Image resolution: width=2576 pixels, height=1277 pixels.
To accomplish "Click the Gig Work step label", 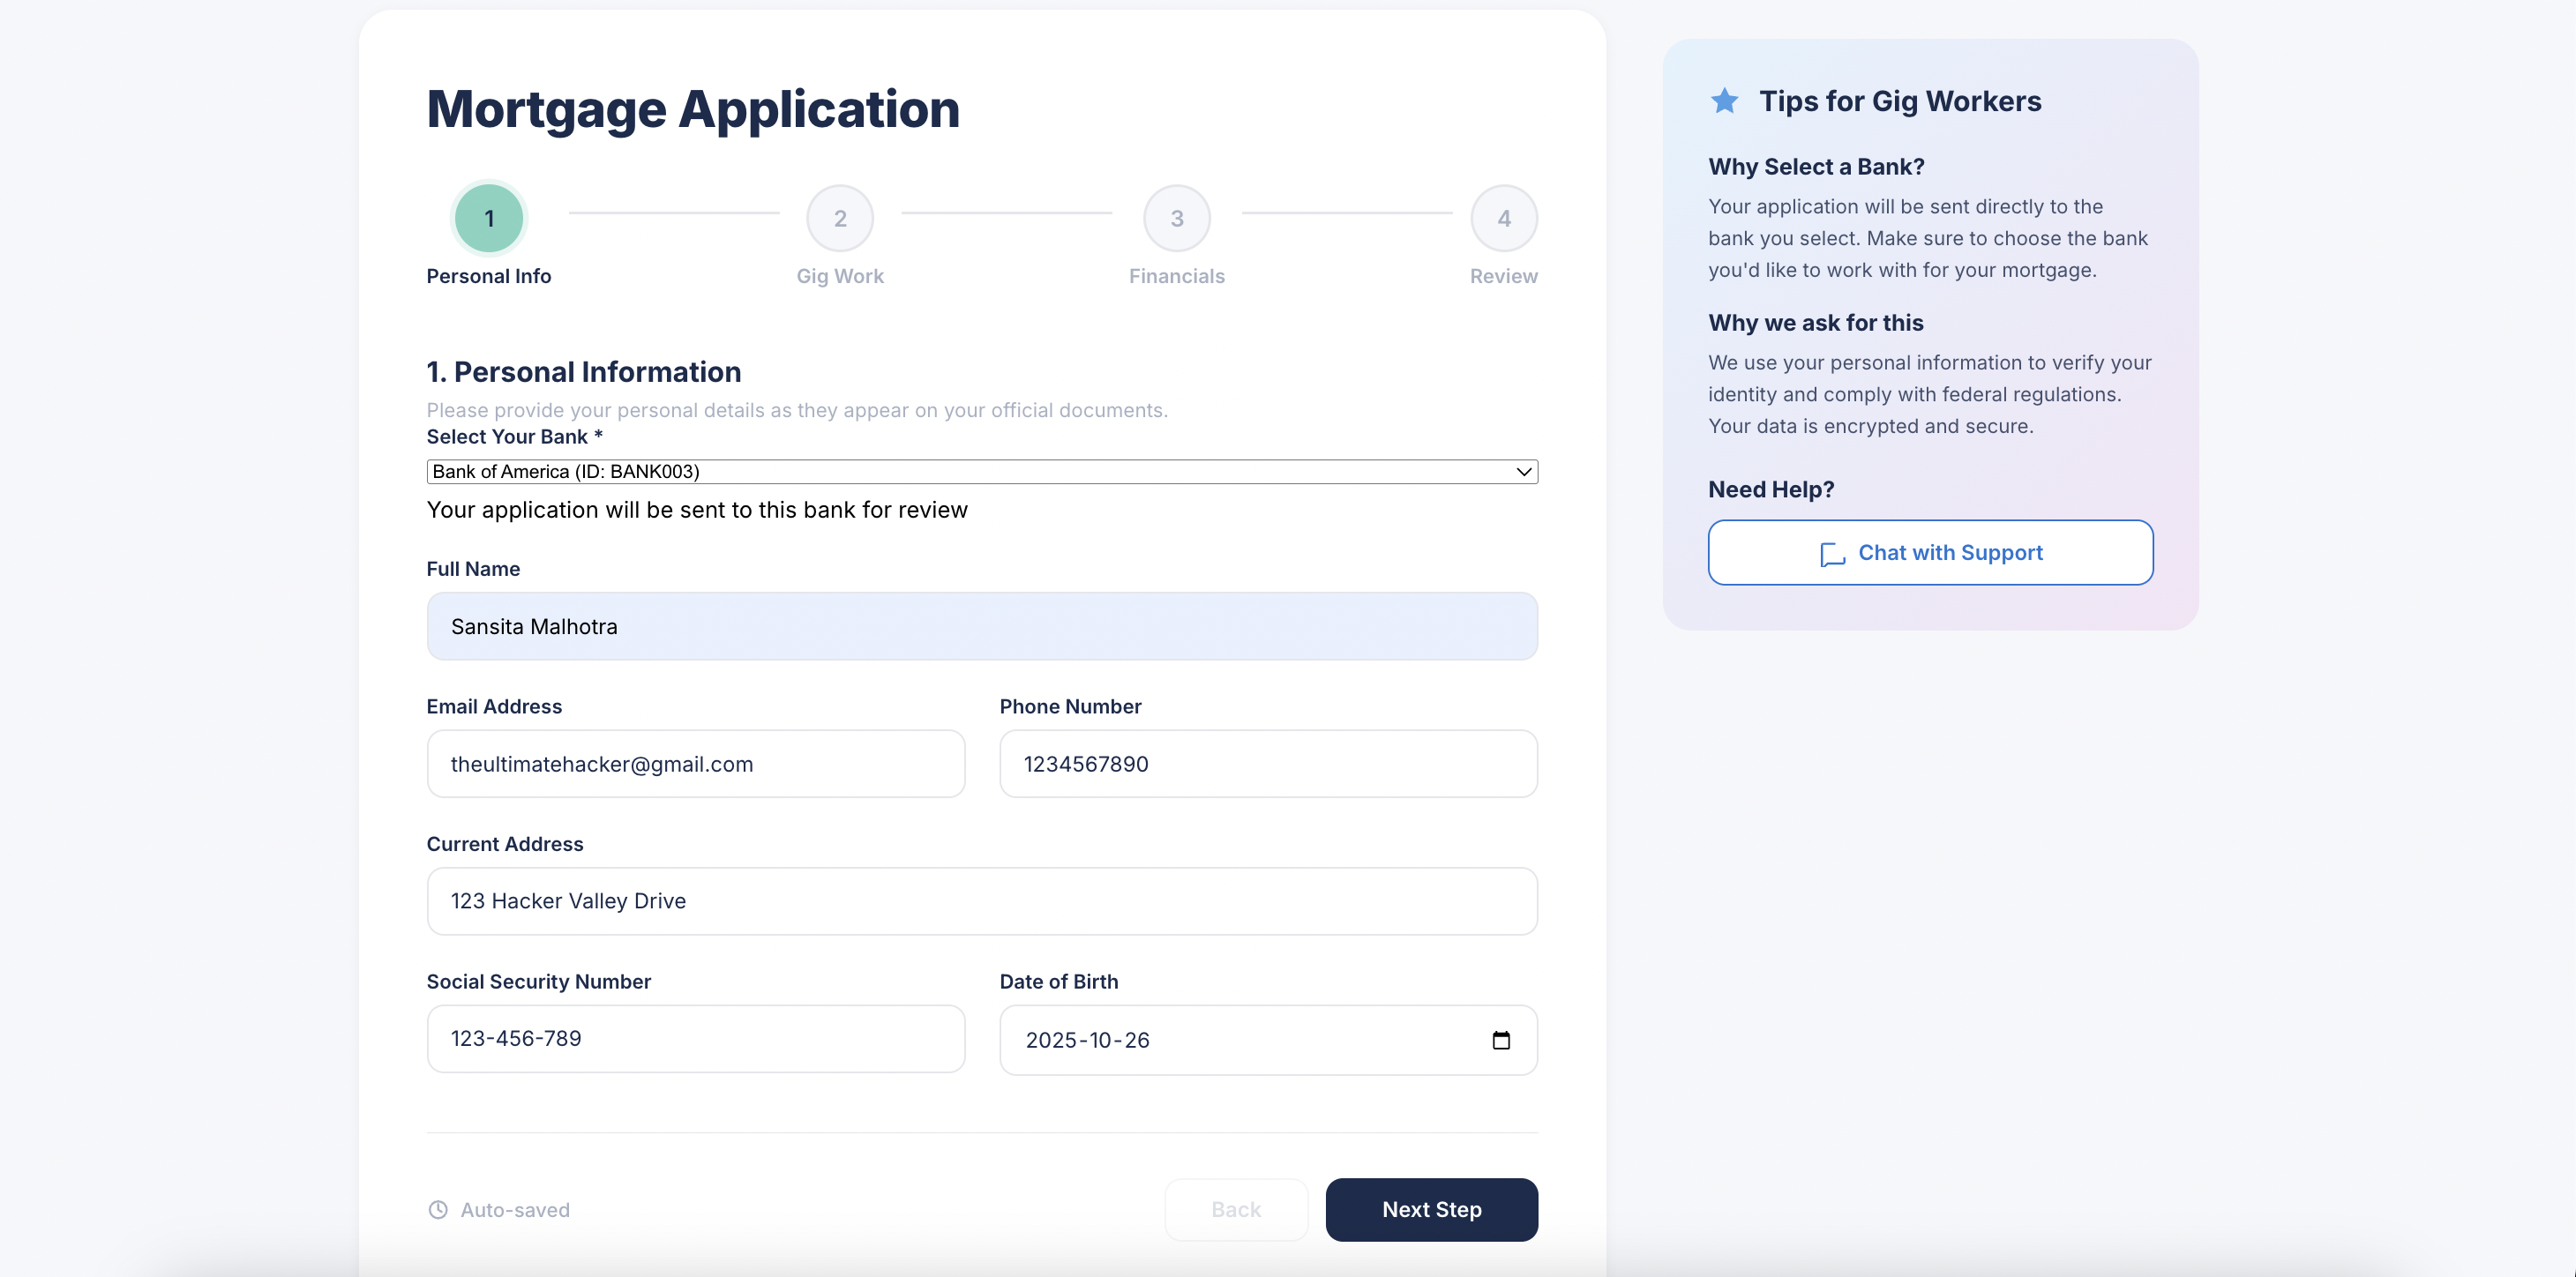I will click(x=840, y=276).
